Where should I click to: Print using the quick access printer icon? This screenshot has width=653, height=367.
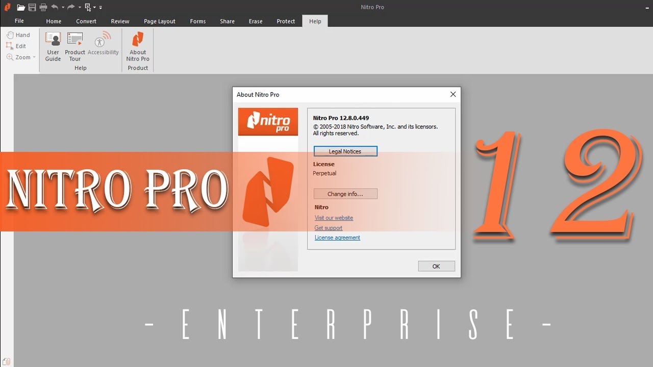tap(43, 7)
